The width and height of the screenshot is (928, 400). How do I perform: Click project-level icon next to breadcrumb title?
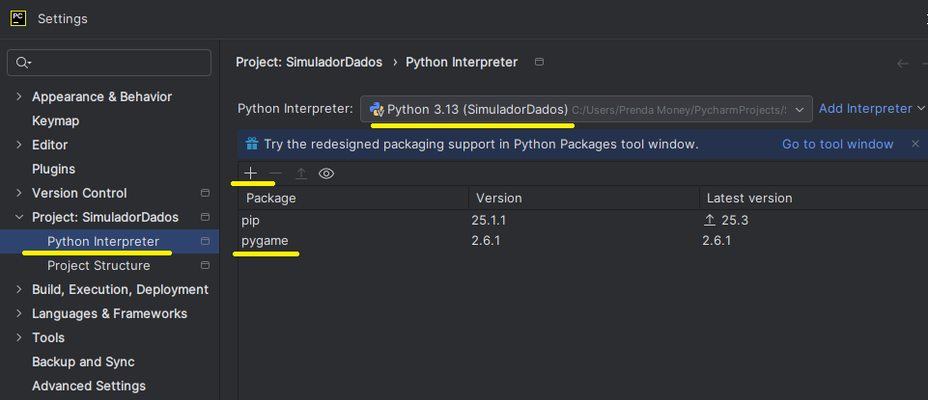click(539, 62)
